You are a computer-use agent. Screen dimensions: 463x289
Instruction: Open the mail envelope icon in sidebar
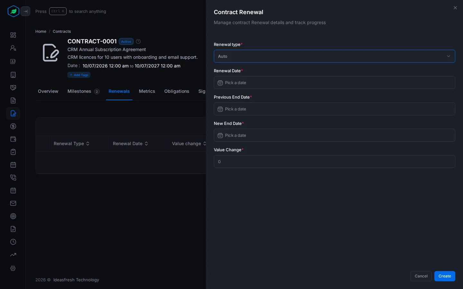[x=13, y=203]
